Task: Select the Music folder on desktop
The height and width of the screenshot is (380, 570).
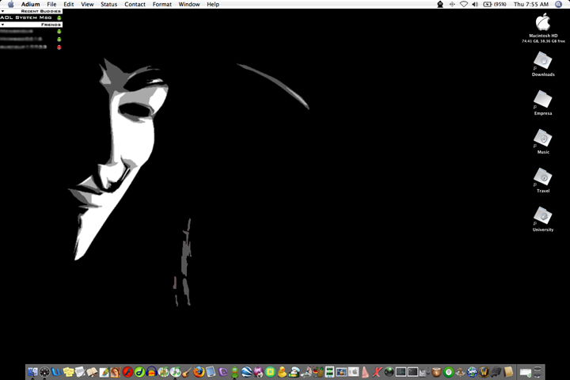Action: (x=543, y=142)
